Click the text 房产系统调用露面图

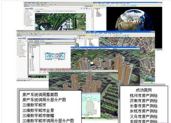coord(40,95)
